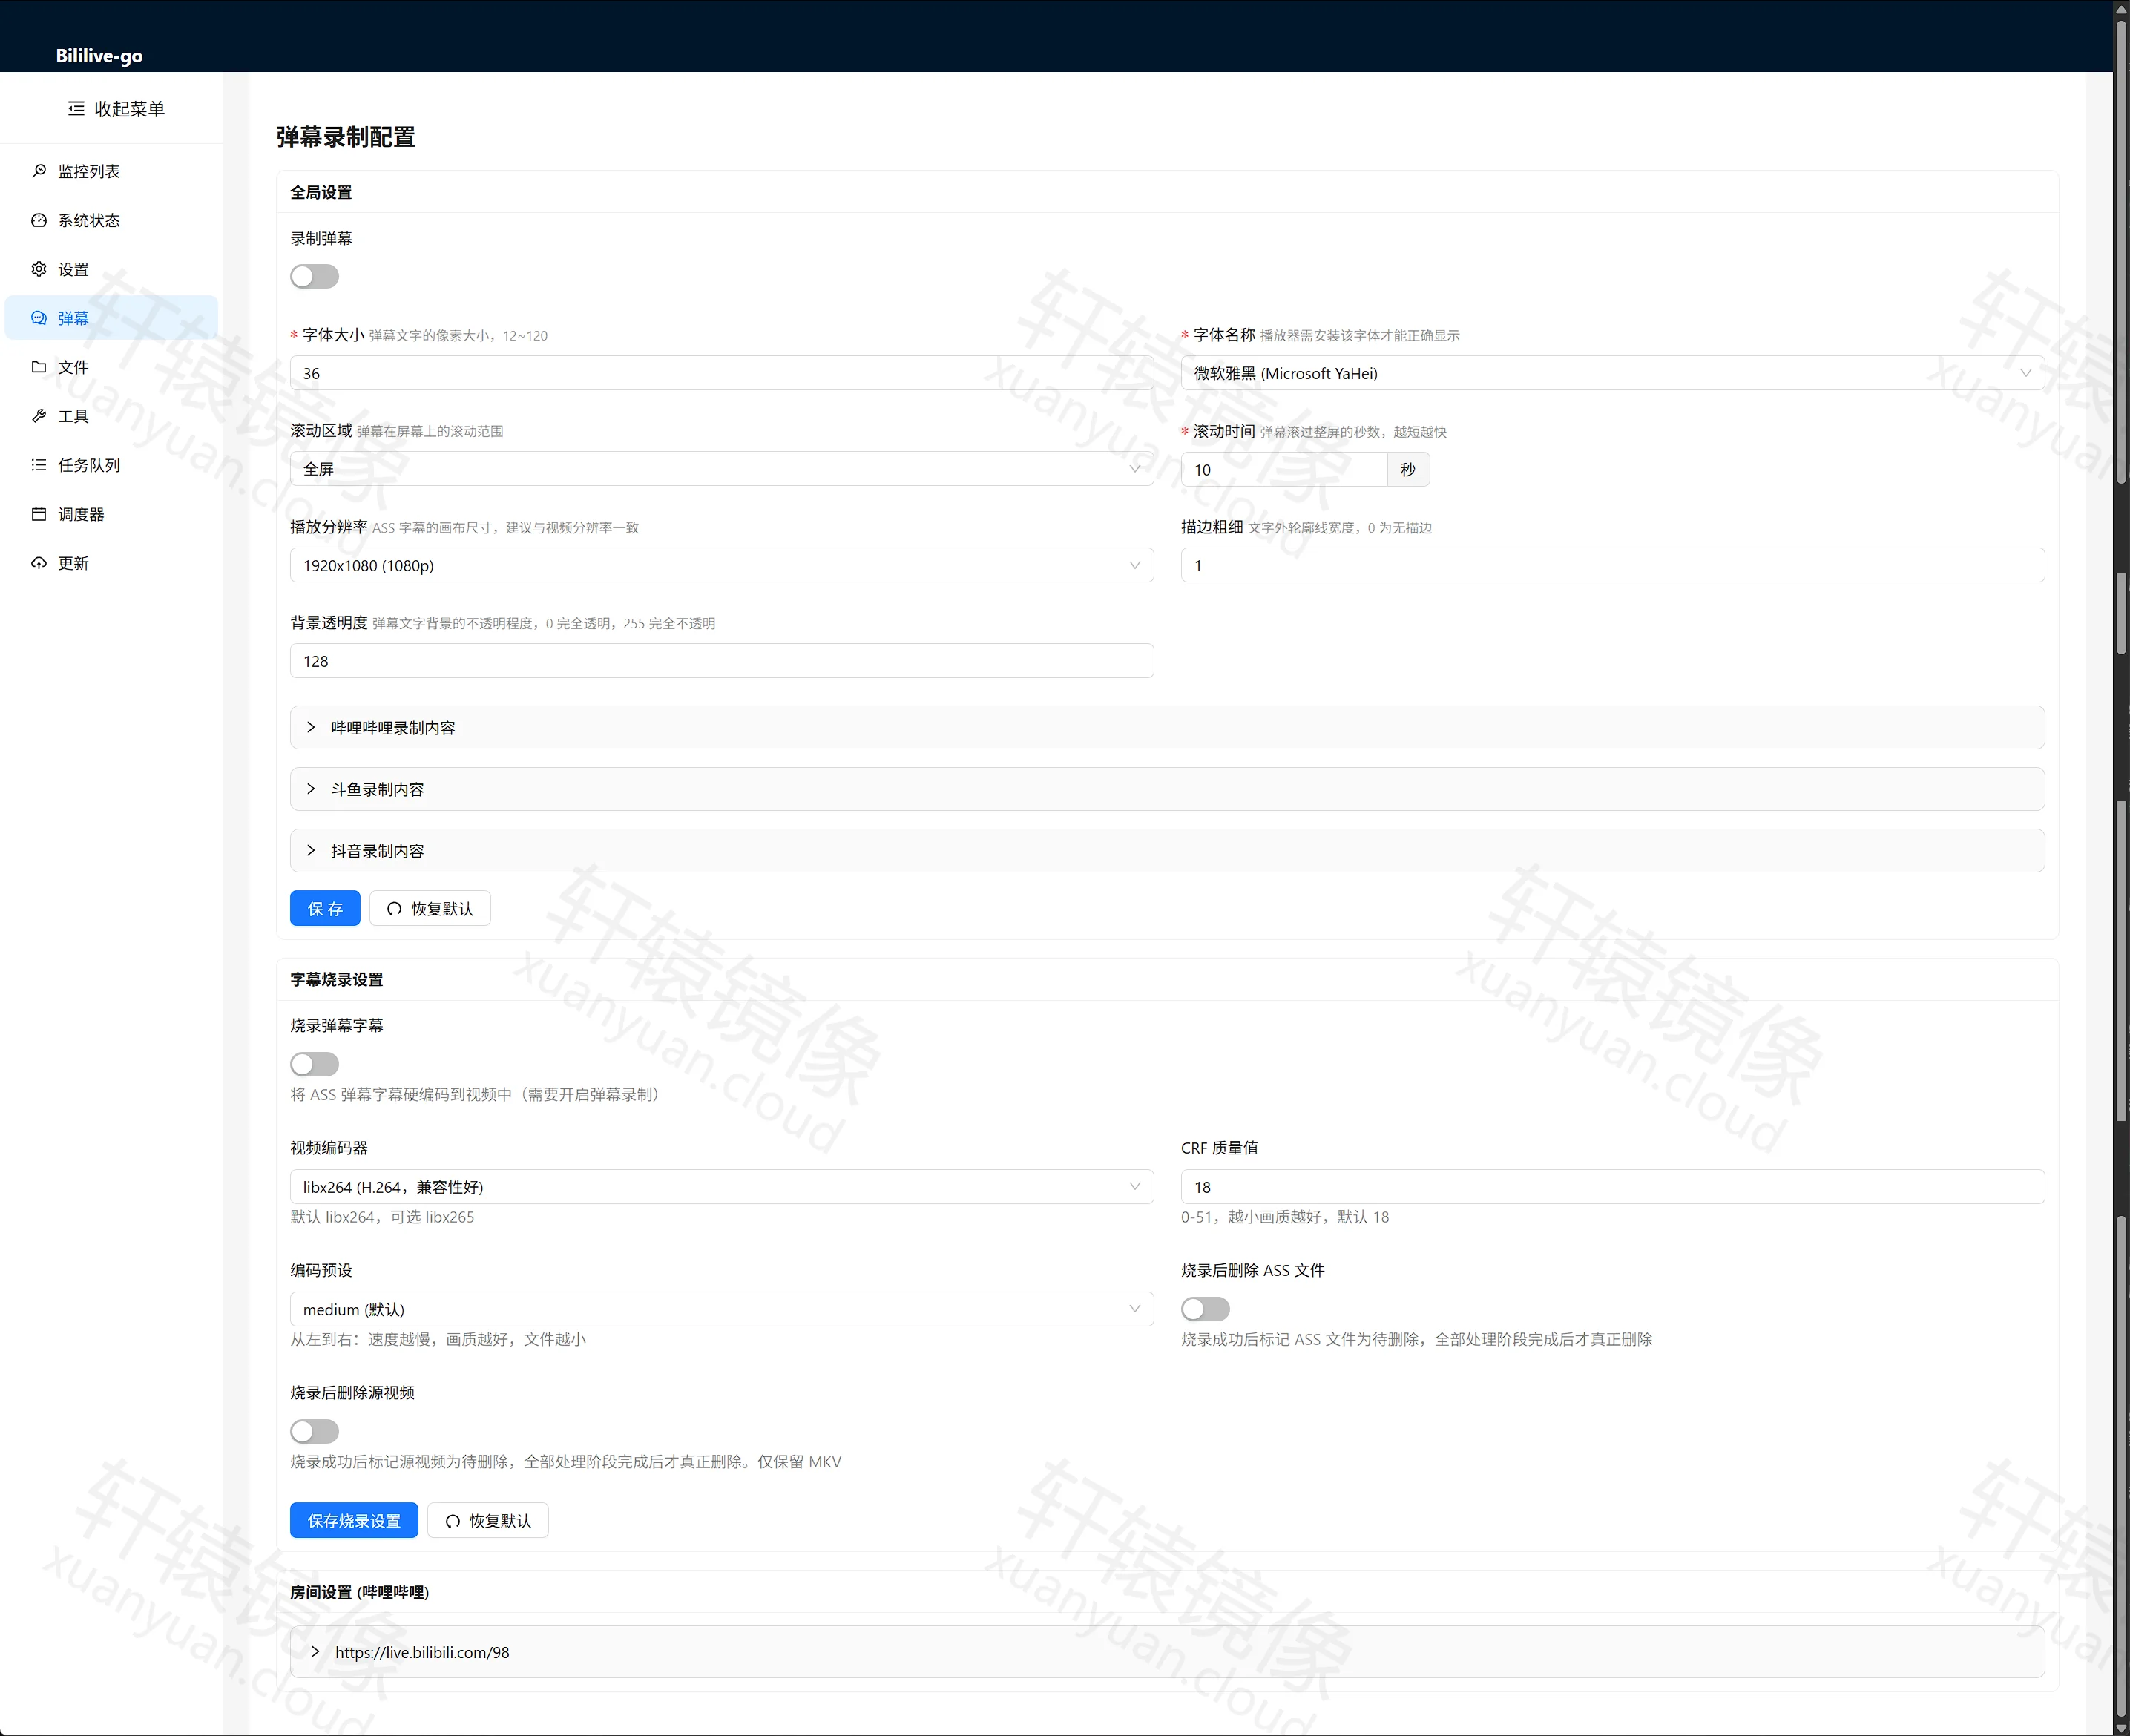Screen dimensions: 2130x1736
Task: Turn on the 烧录弹幕字幕 switch
Action: pyautogui.click(x=314, y=1064)
